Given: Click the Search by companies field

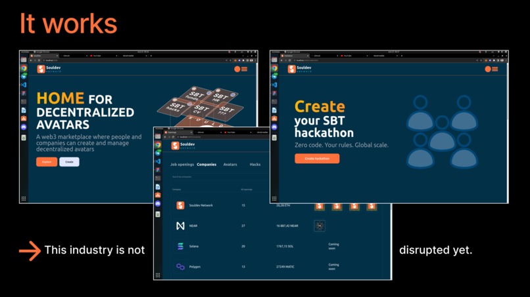Looking at the screenshot, I should (x=220, y=176).
